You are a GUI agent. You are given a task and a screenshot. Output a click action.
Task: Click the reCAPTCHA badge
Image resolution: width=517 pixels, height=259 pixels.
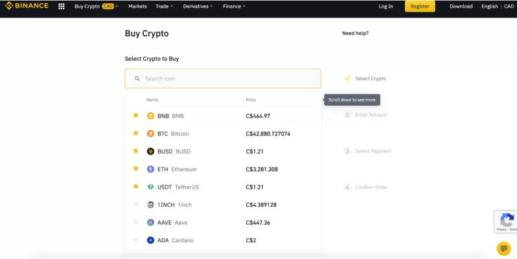(505, 222)
